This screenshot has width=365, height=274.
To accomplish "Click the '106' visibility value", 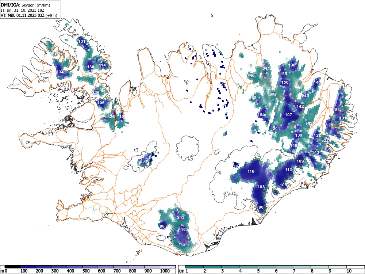I will point(101,103).
